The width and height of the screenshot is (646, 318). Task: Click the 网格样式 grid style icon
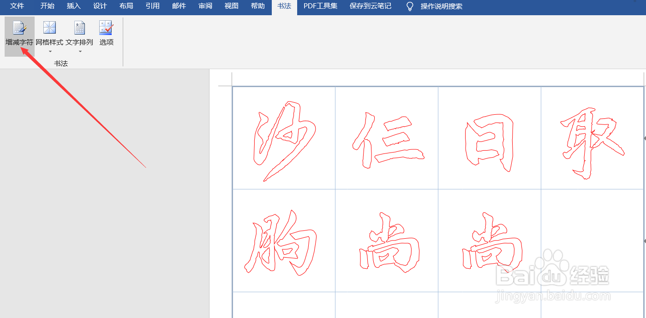tap(49, 28)
